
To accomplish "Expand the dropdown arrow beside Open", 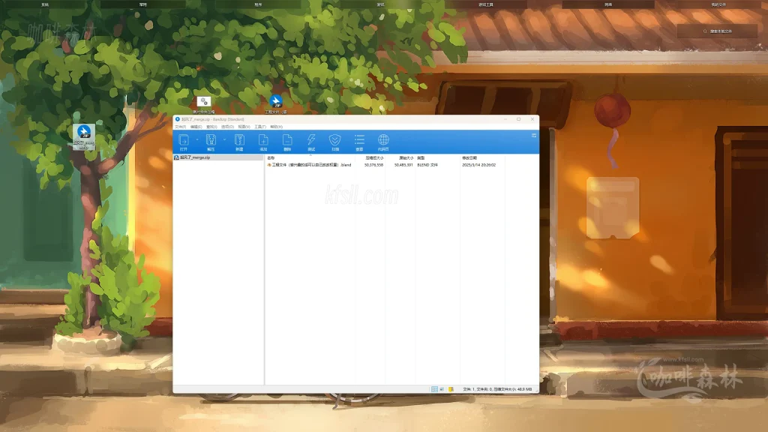I will click(x=197, y=139).
